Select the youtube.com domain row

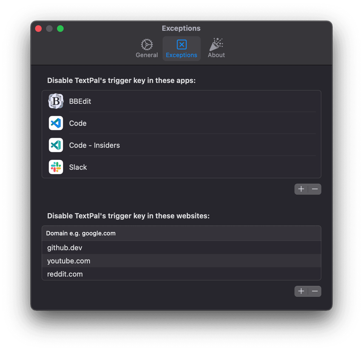coord(69,261)
